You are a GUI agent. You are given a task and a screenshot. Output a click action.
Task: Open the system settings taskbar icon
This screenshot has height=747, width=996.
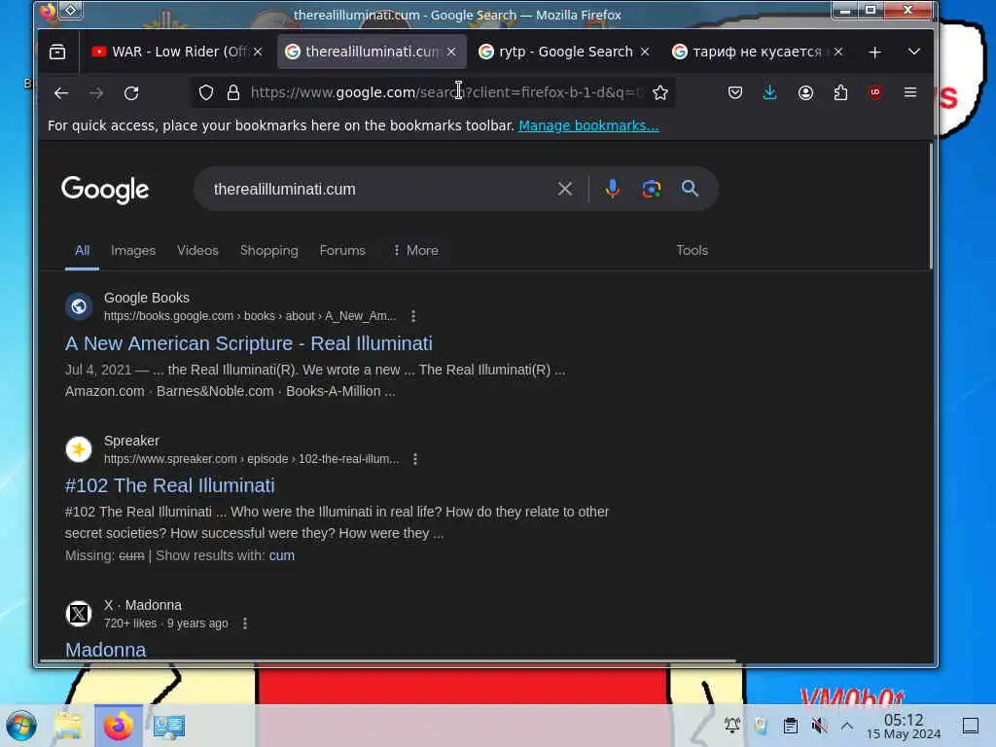click(169, 726)
